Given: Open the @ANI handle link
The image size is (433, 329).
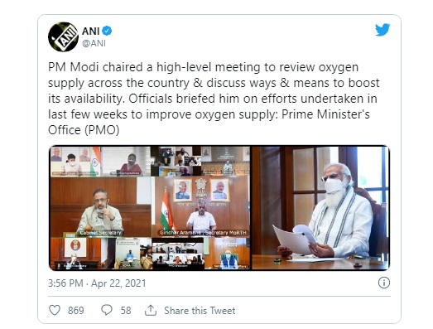Looking at the screenshot, I should 94,43.
